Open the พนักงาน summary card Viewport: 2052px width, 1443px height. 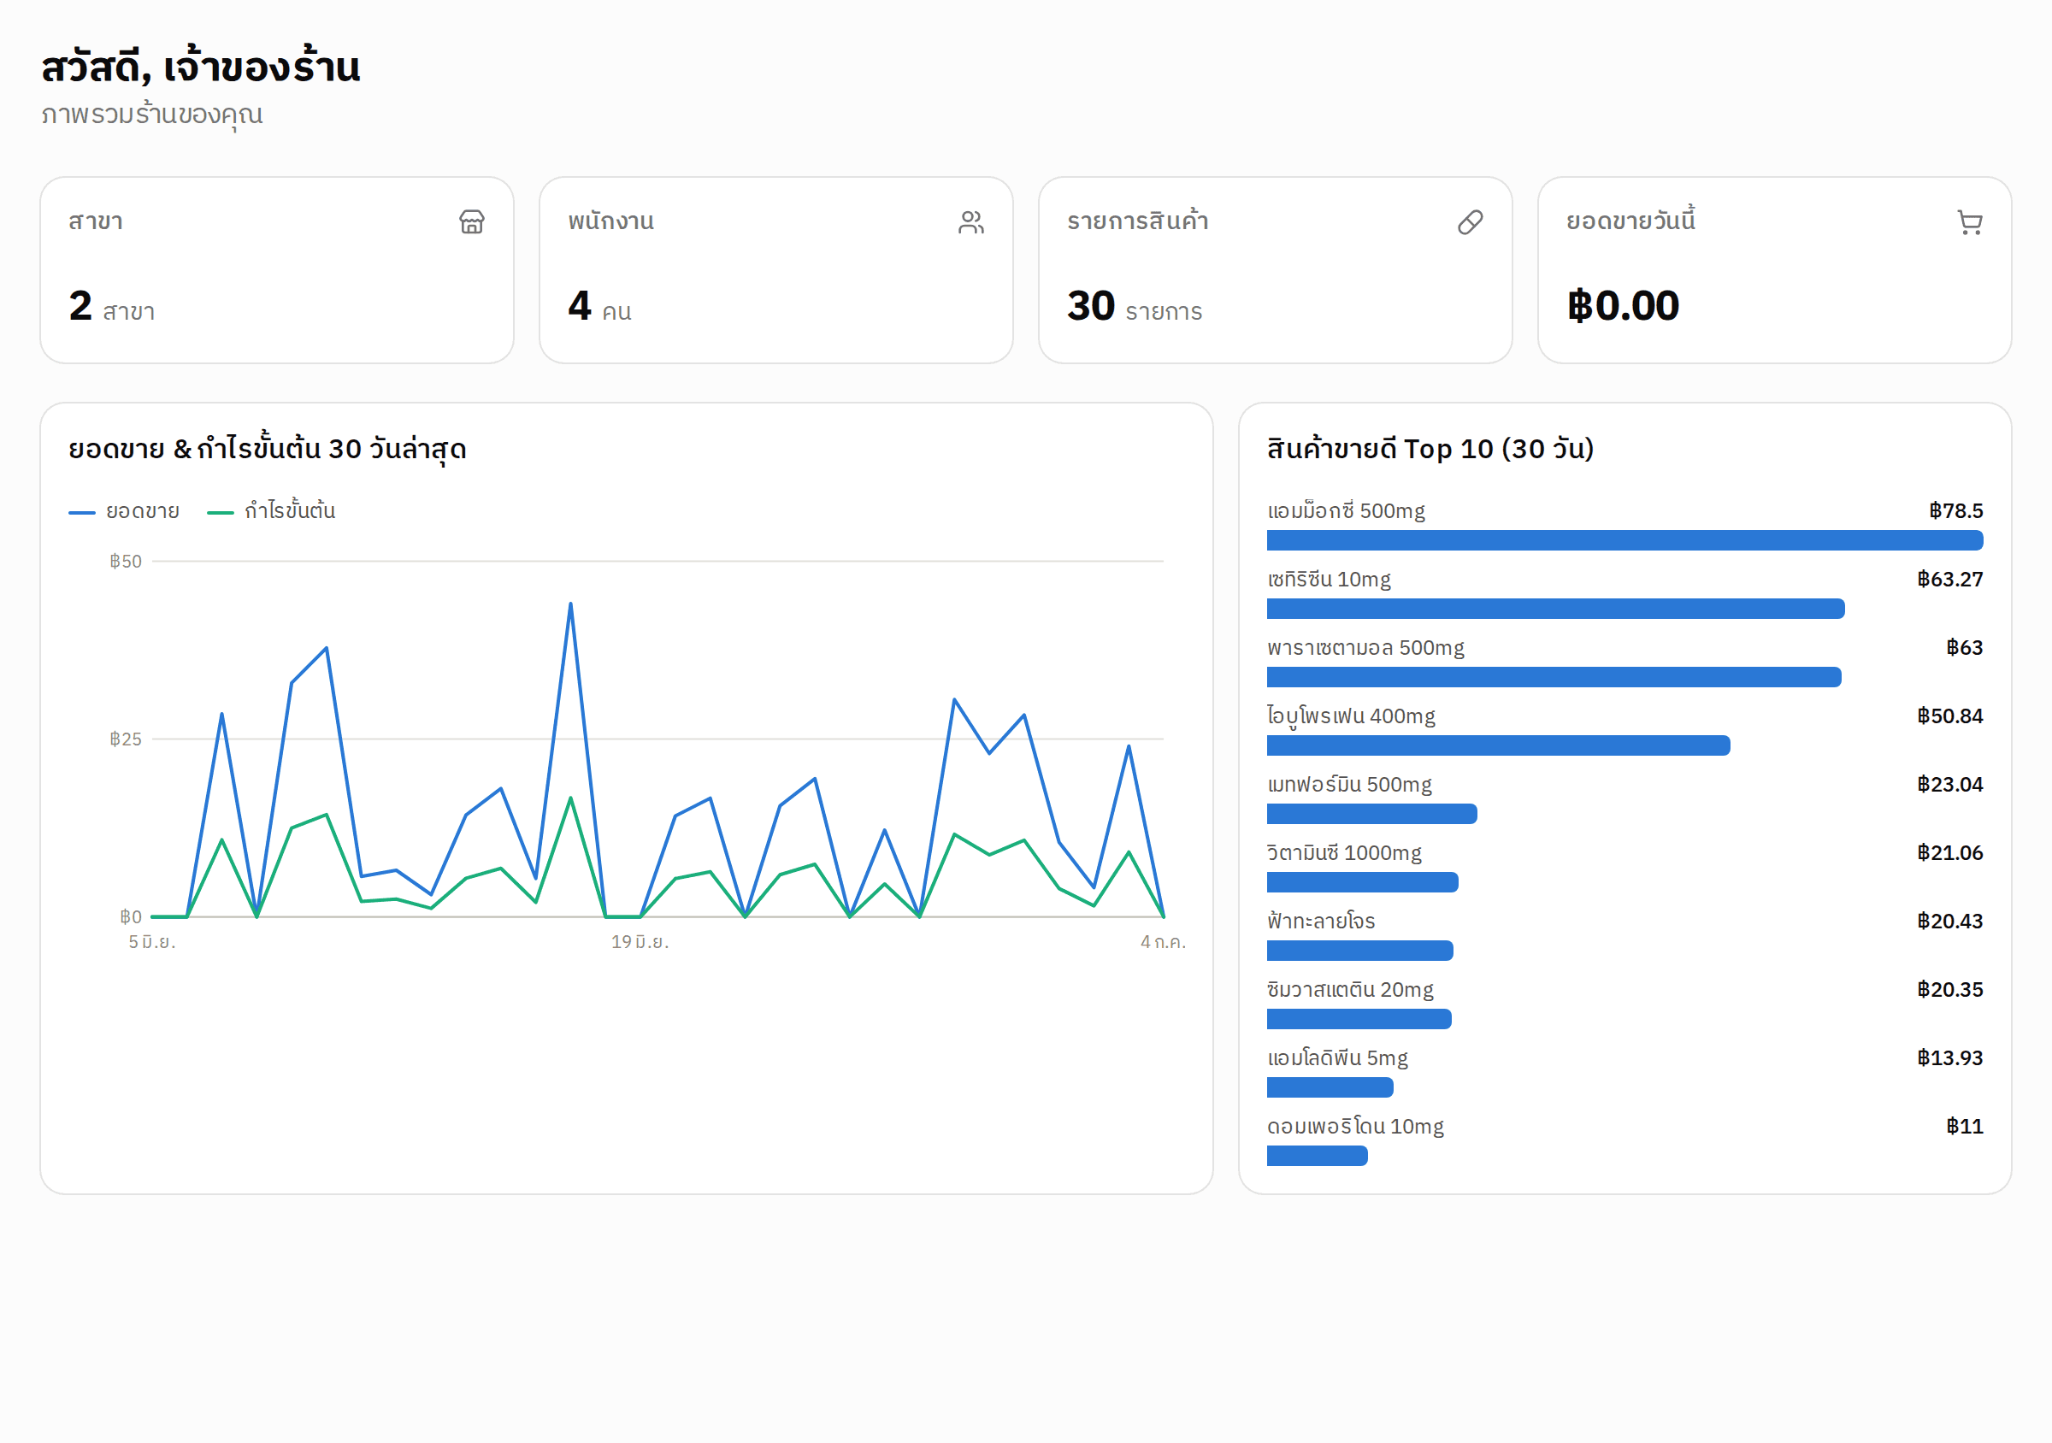coord(775,270)
